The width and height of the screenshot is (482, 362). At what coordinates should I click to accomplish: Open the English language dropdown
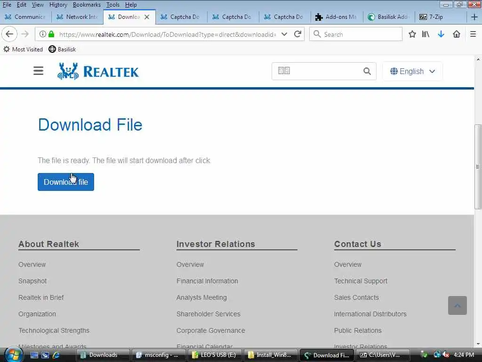pyautogui.click(x=412, y=72)
